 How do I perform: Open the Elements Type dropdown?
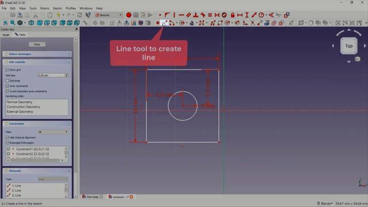[x=53, y=179]
